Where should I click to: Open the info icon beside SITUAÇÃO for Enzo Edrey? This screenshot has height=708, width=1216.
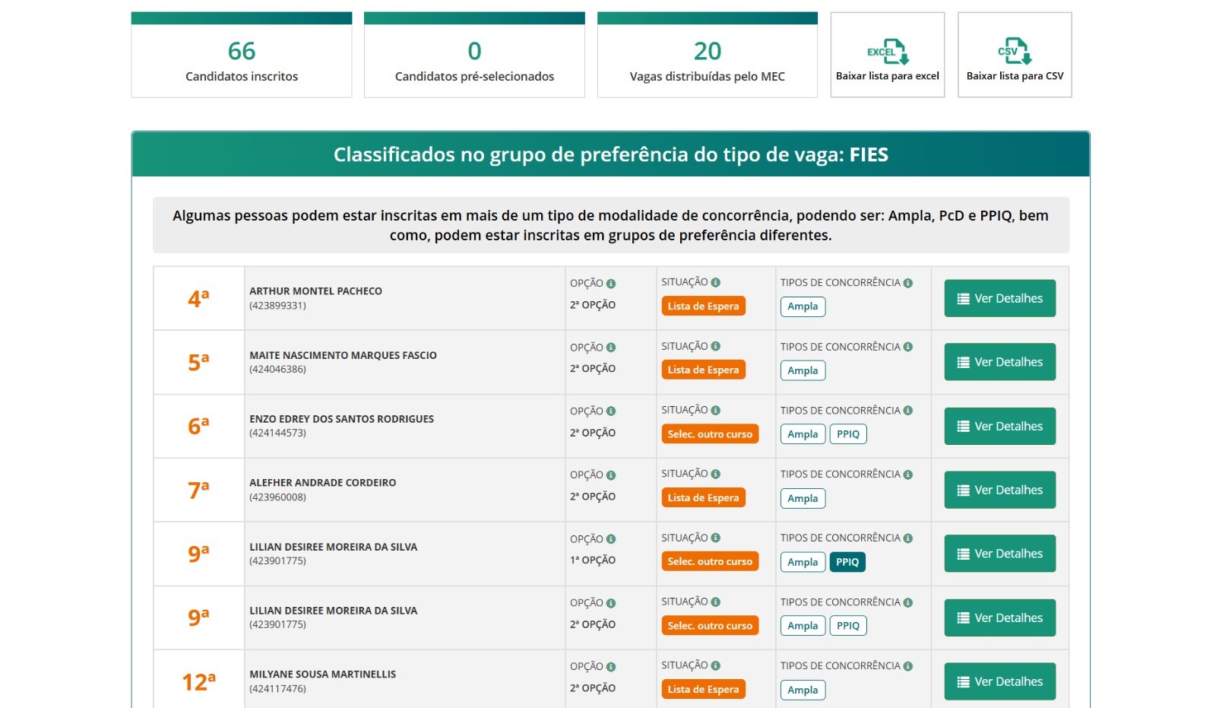point(716,410)
